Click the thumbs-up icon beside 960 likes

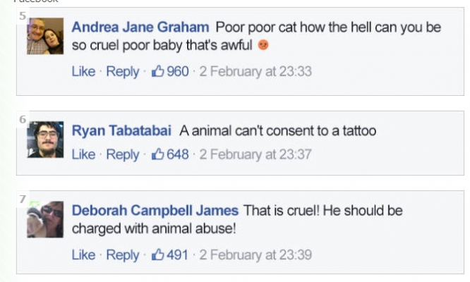(x=158, y=71)
